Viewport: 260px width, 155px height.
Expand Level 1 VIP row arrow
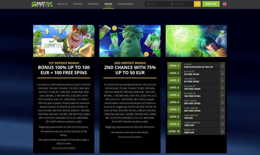223,66
